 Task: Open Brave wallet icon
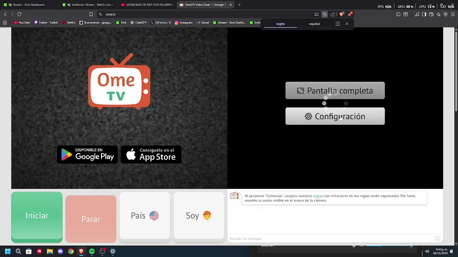[x=431, y=14]
